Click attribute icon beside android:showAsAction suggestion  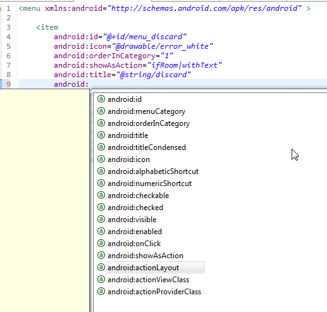point(101,255)
